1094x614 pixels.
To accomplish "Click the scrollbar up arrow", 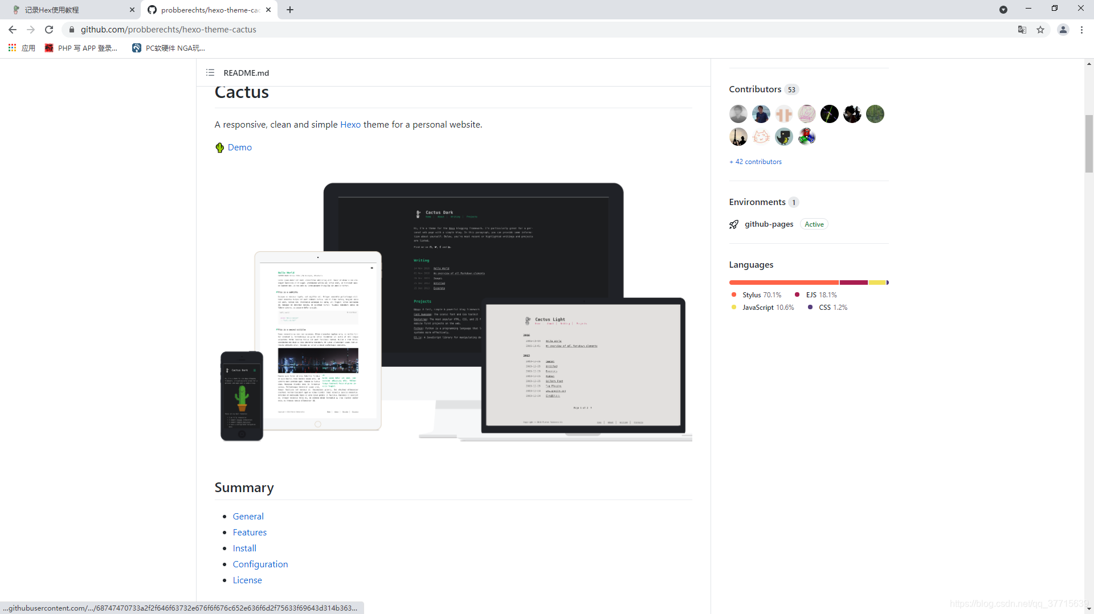I will (x=1089, y=64).
